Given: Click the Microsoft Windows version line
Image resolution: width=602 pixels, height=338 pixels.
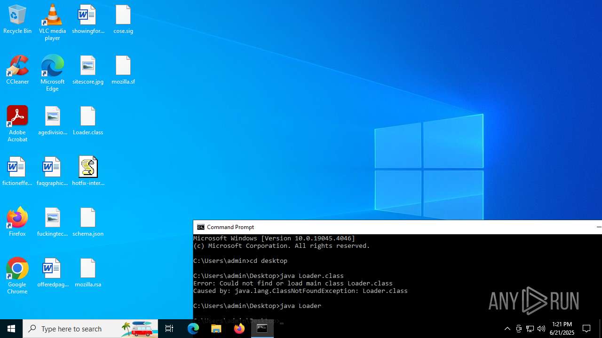Looking at the screenshot, I should coord(274,238).
